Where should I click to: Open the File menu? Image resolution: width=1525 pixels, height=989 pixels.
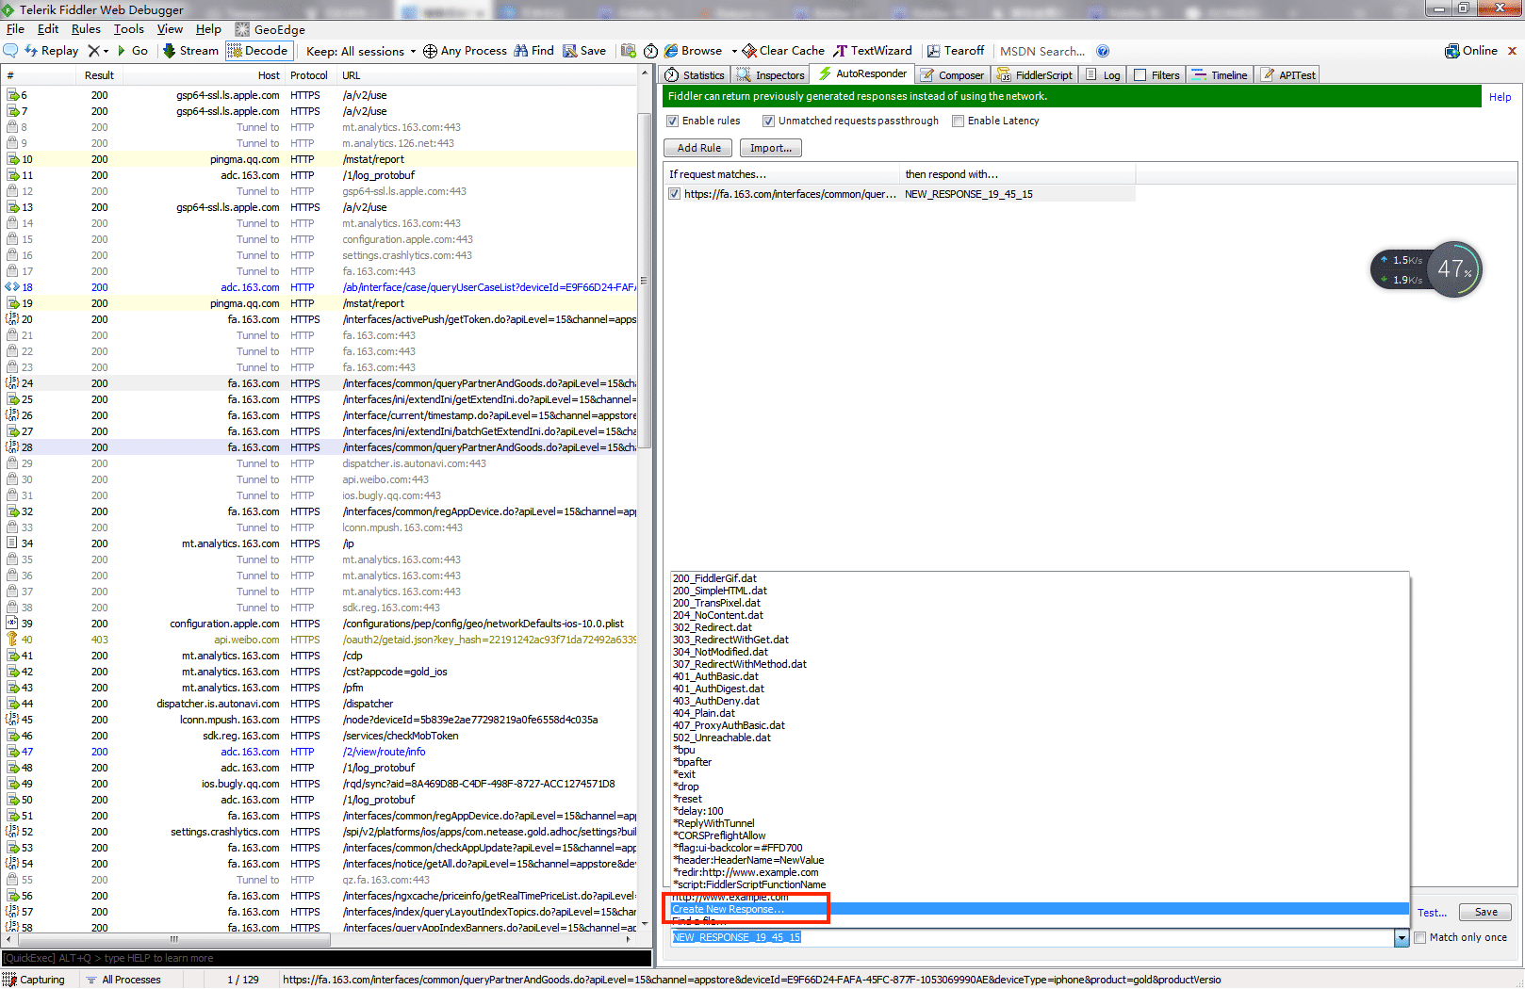15,29
